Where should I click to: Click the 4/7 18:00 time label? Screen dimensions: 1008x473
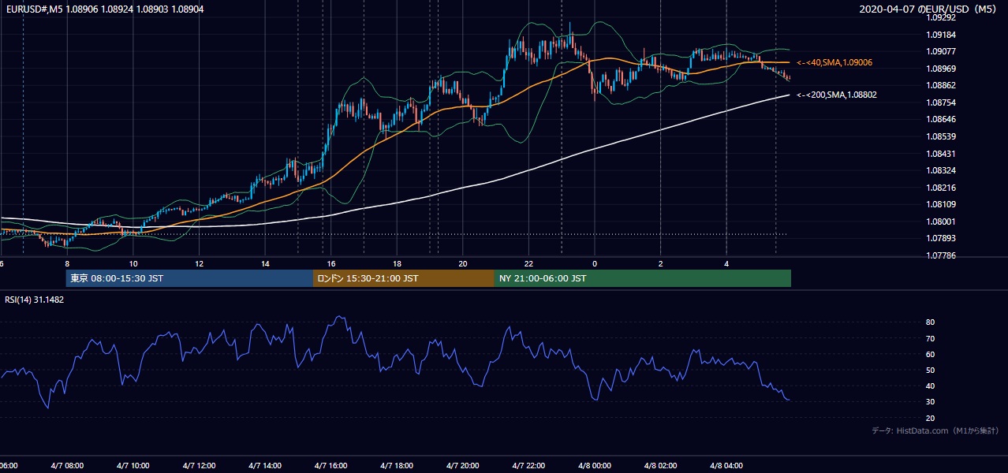tap(397, 465)
